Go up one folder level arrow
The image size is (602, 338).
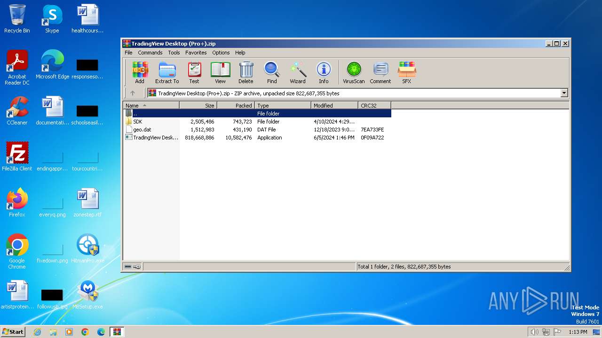click(133, 93)
